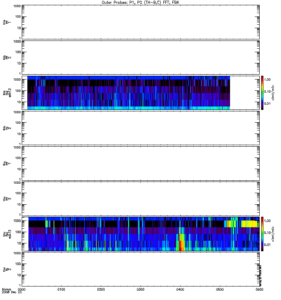Image resolution: width=281 pixels, height=300 pixels.
Task: Click the thb fbk color scale bar
Action: [x=262, y=93]
